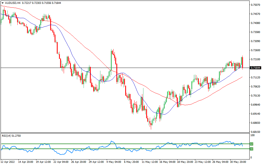The width and height of the screenshot is (262, 165).
Task: Click the 12 Apr 2022 time axis label
Action: pos(7,162)
